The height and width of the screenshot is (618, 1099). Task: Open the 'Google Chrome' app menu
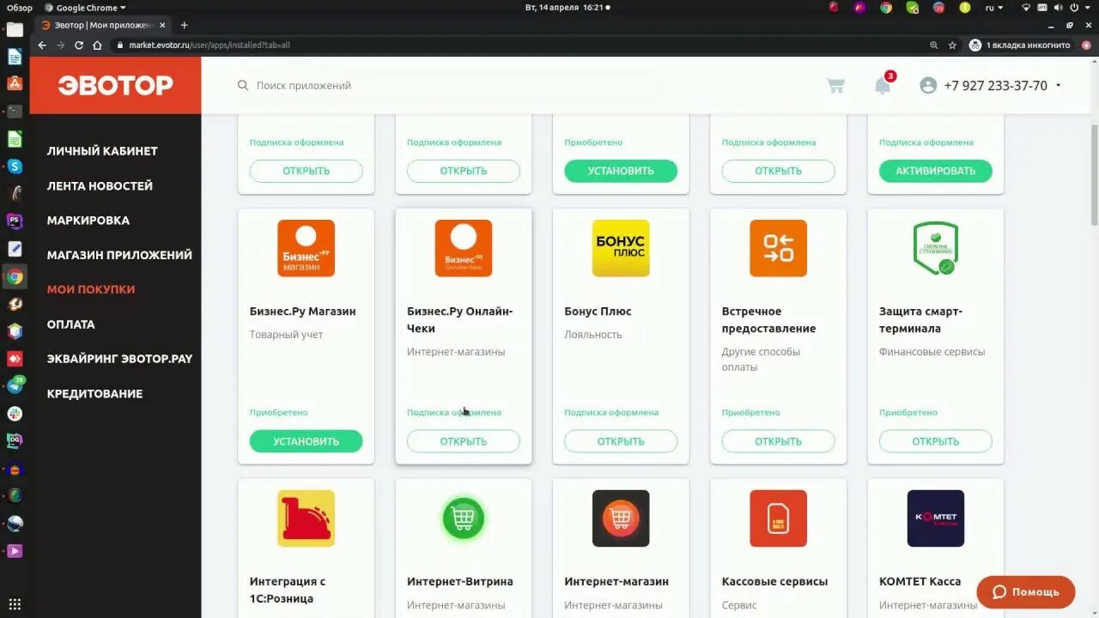point(86,8)
